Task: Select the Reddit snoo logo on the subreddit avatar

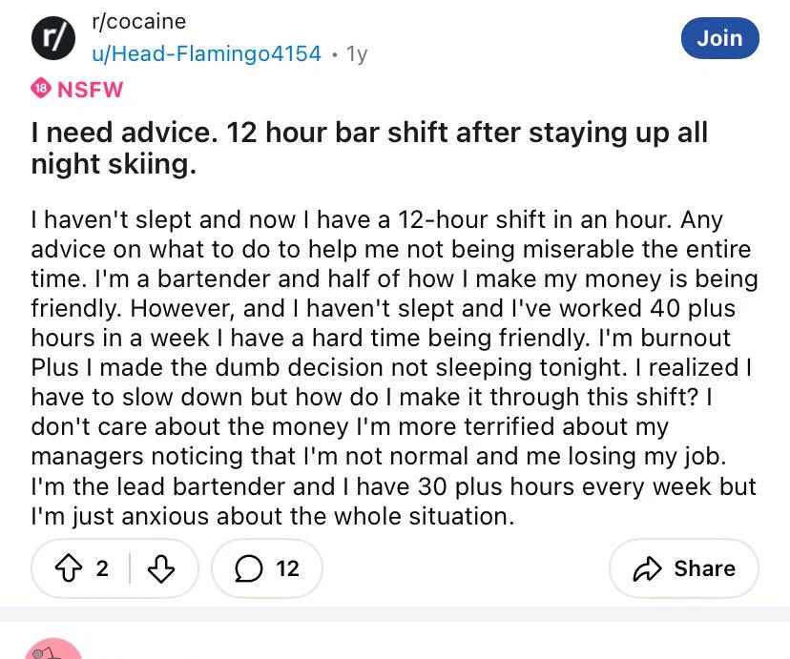Action: (x=53, y=38)
